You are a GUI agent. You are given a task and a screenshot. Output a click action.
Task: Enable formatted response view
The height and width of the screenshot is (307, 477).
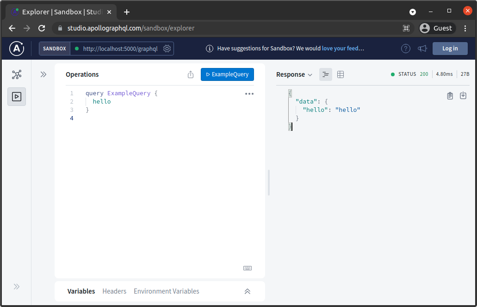325,74
